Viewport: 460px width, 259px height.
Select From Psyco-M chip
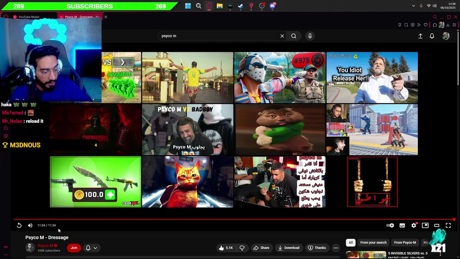405,242
